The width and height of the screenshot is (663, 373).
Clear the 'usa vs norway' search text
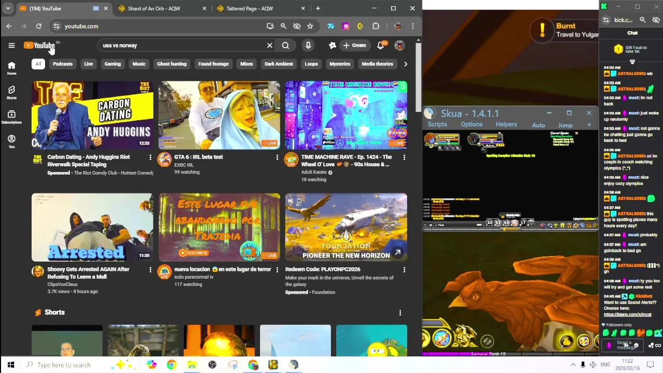269,46
